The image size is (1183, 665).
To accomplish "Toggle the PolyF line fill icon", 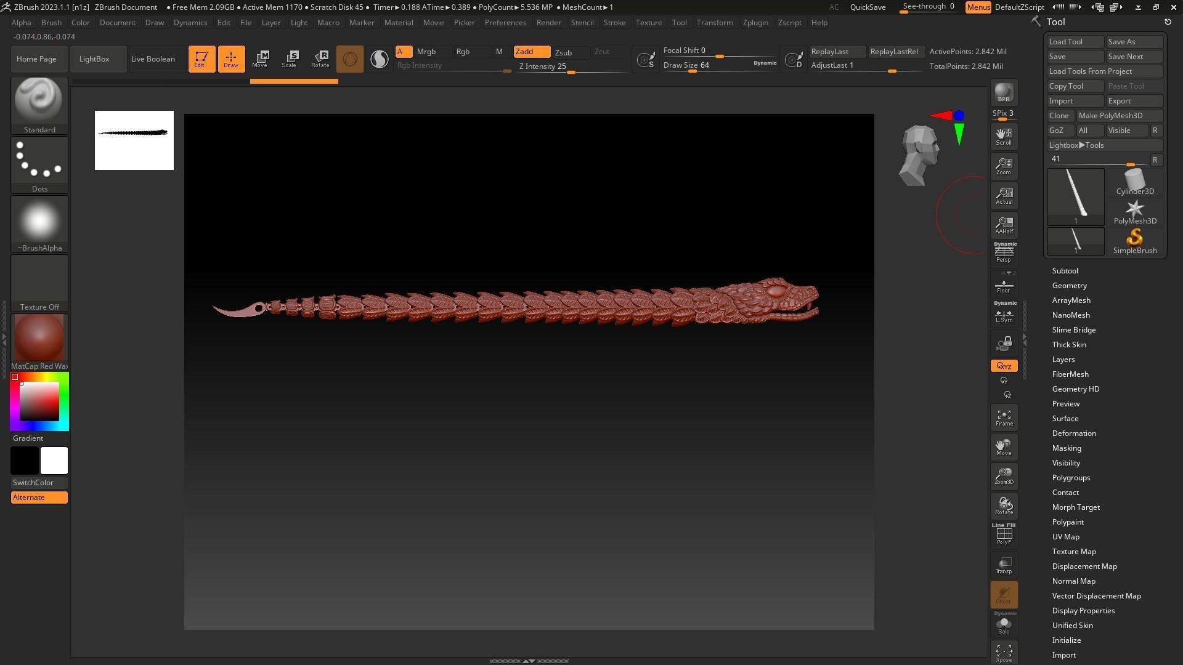I will tap(1004, 534).
